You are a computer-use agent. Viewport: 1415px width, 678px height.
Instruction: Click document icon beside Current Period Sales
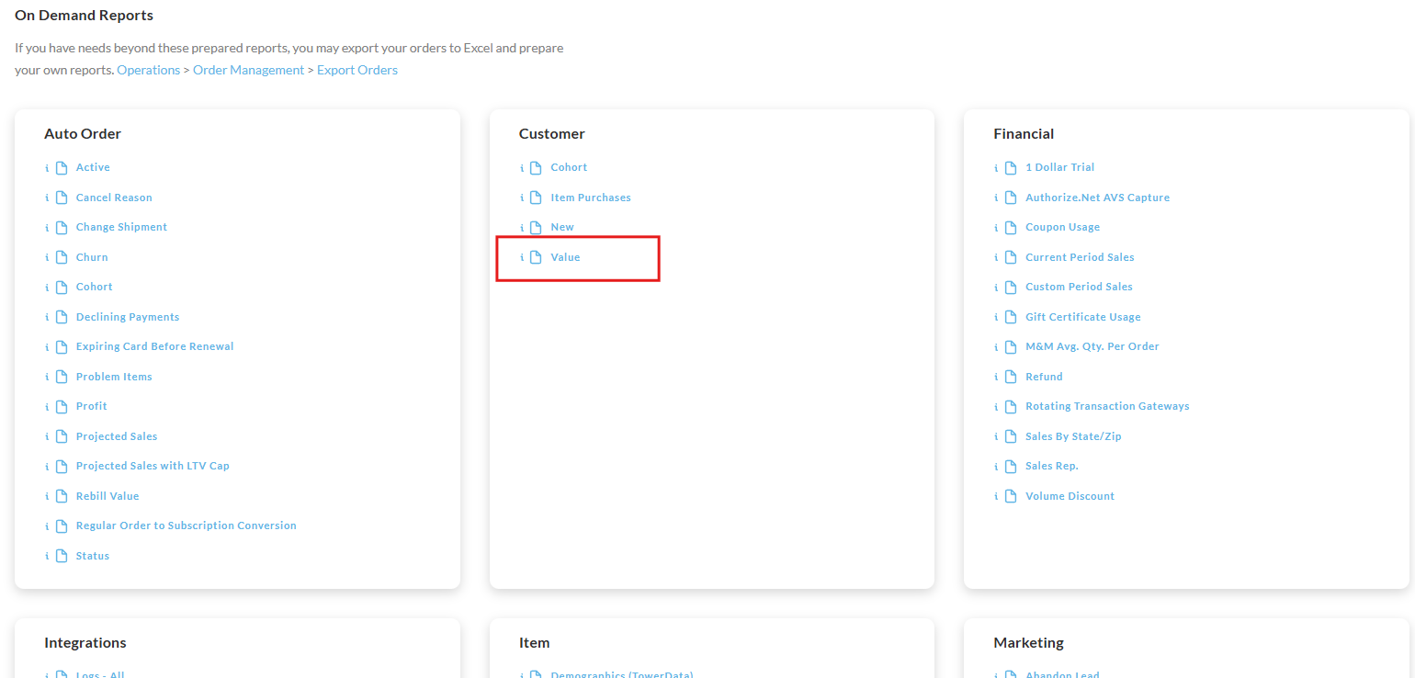tap(1011, 257)
